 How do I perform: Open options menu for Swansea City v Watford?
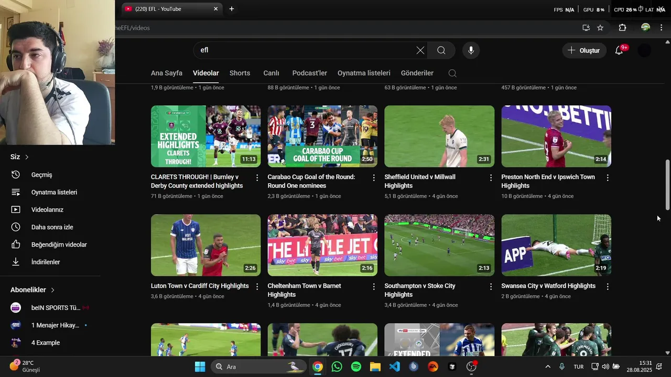[x=608, y=287]
